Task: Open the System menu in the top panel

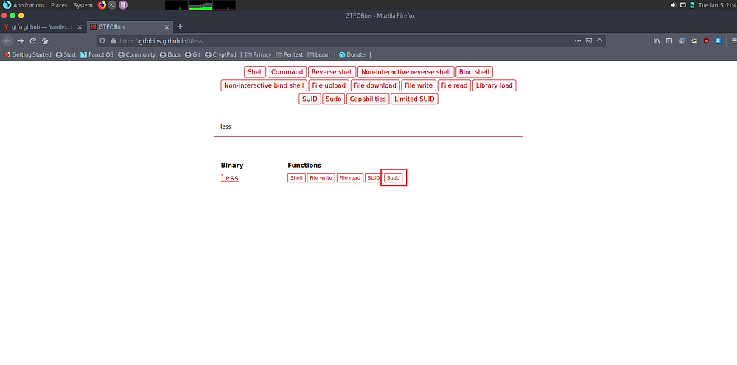Action: tap(83, 5)
